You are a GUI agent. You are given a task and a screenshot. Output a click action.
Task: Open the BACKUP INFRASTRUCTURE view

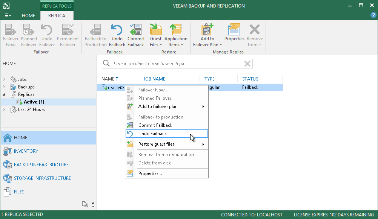tap(48, 165)
